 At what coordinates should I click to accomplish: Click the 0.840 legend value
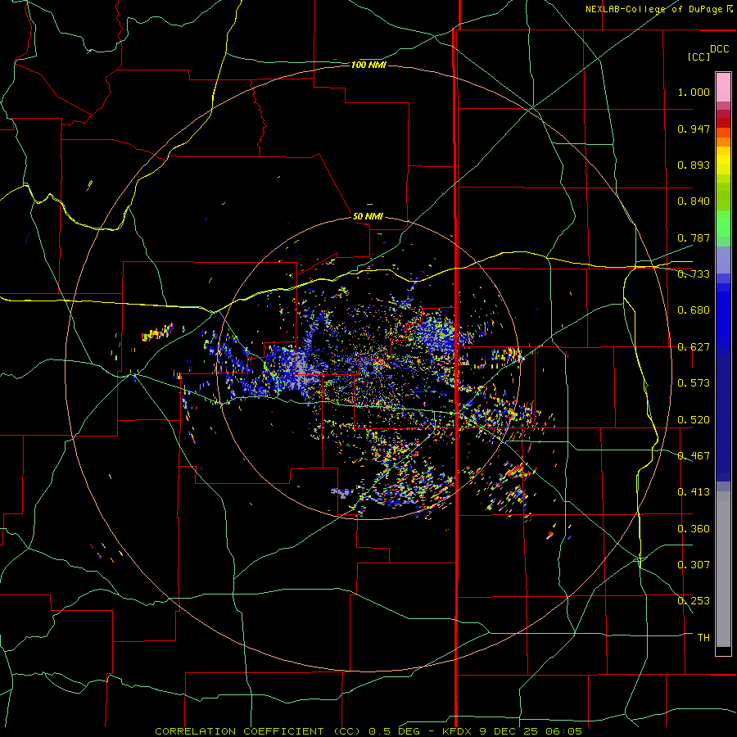coord(694,201)
